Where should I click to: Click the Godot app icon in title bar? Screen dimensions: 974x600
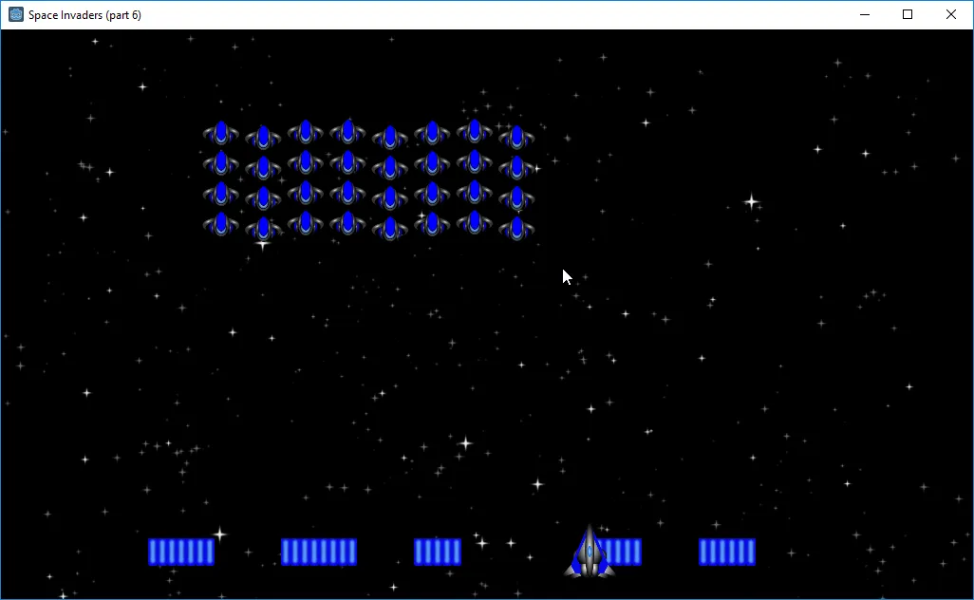pyautogui.click(x=16, y=14)
